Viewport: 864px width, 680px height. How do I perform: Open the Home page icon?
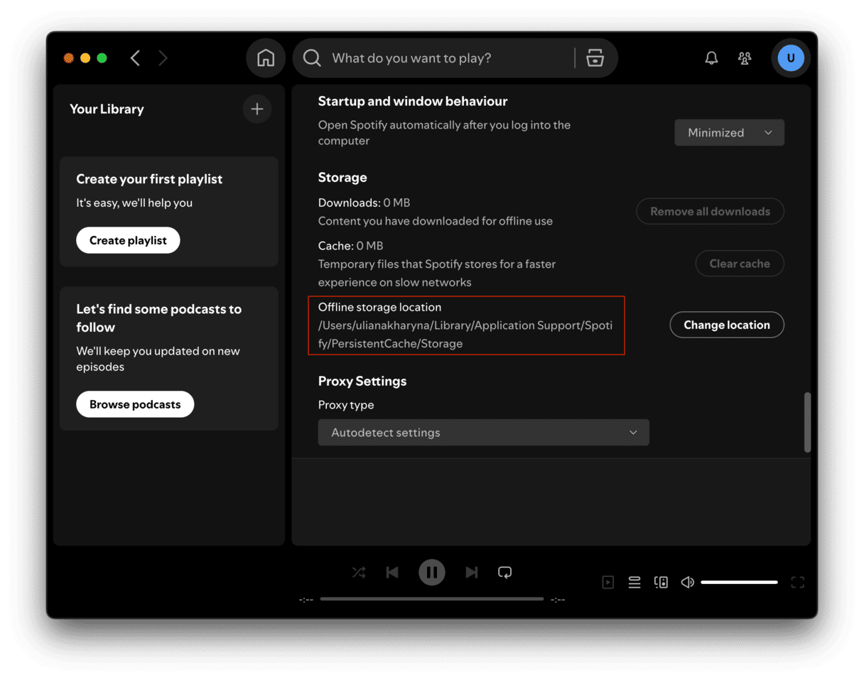[x=266, y=58]
